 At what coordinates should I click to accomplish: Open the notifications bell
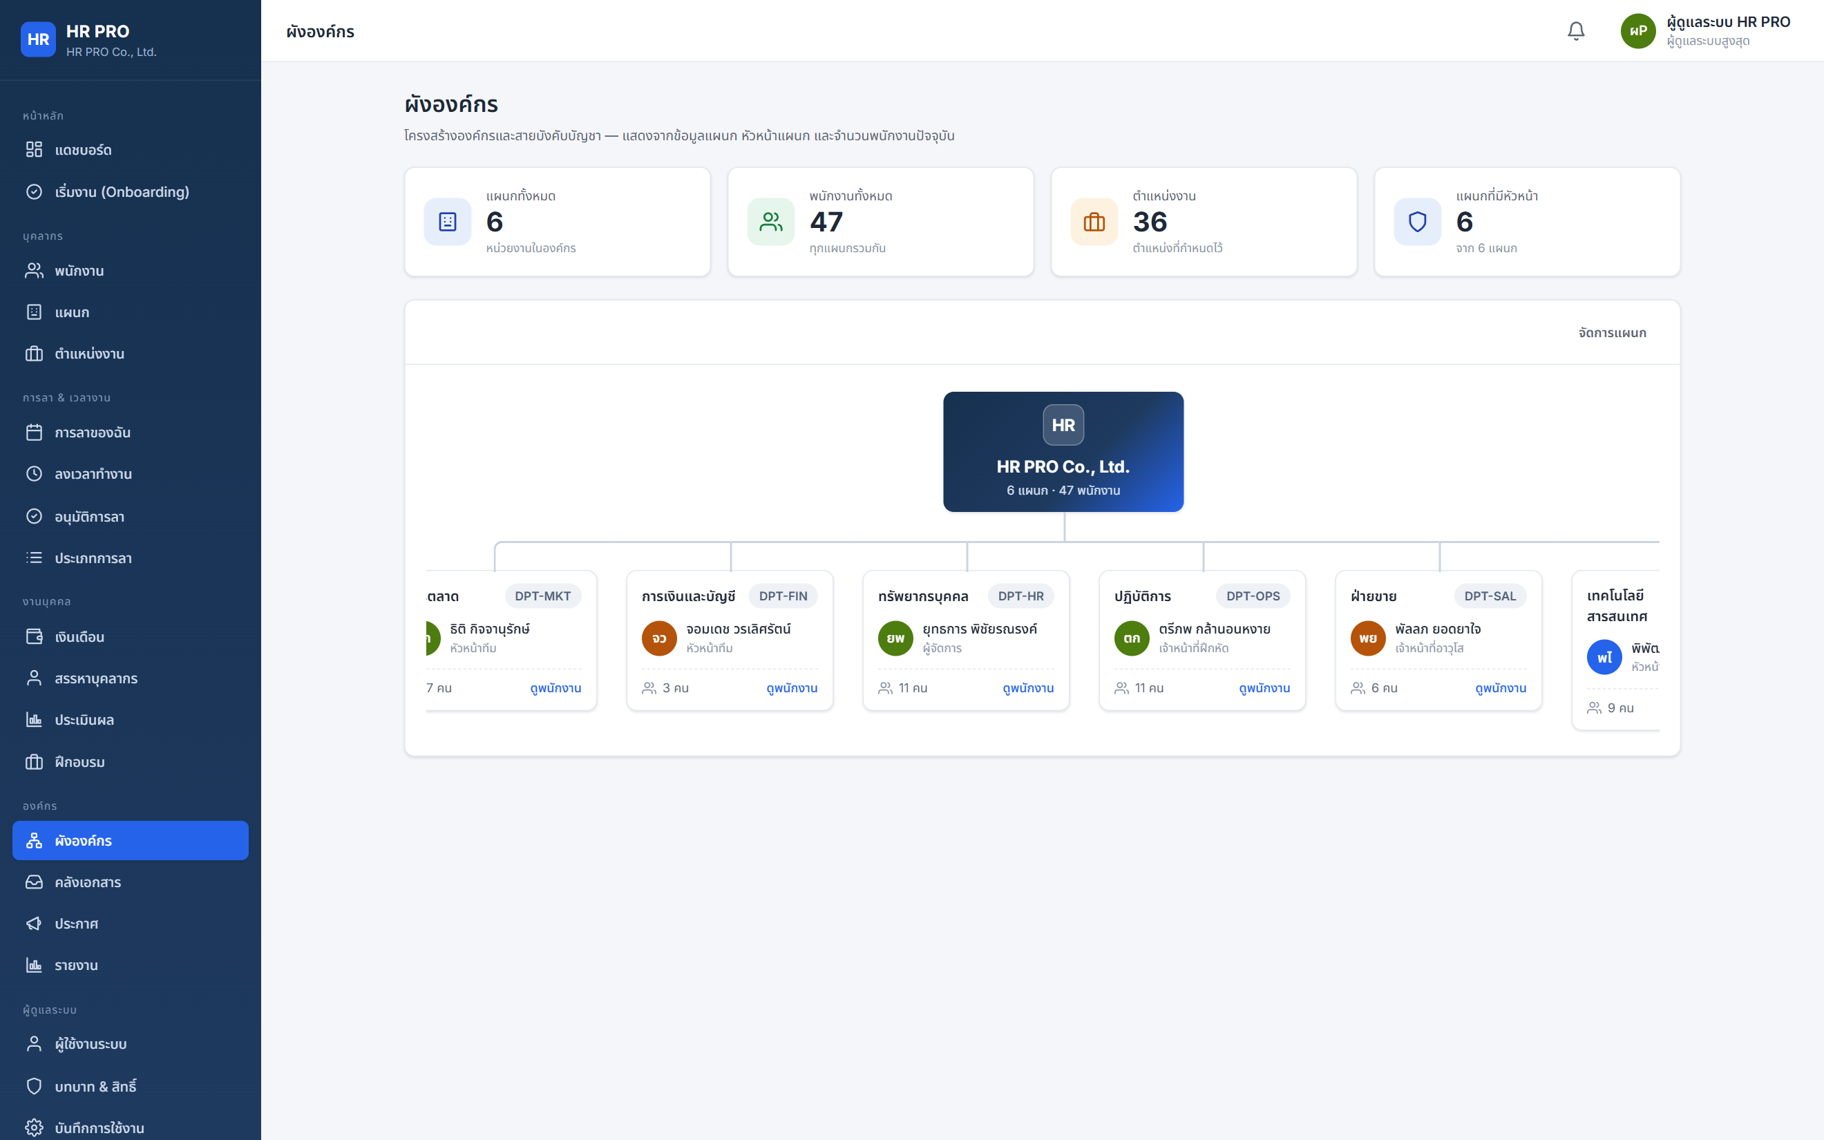[x=1576, y=31]
